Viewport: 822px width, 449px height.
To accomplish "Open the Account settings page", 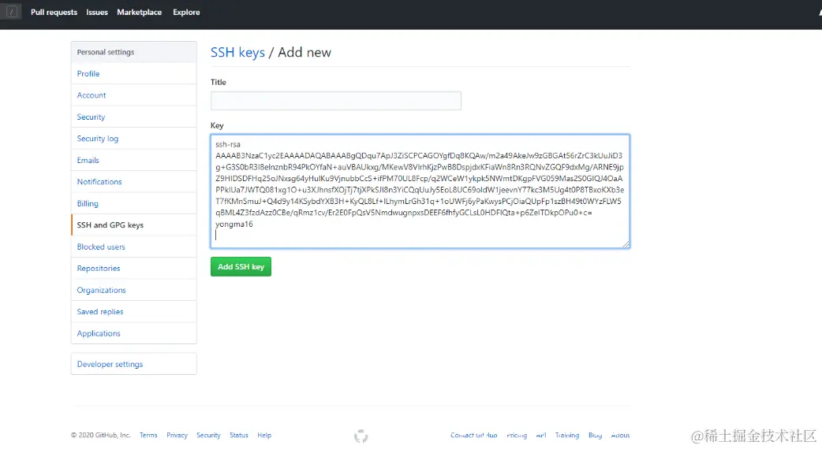I will (133, 95).
